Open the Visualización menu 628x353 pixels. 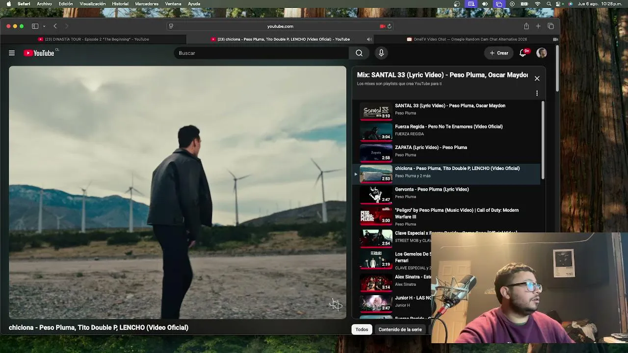coord(92,4)
